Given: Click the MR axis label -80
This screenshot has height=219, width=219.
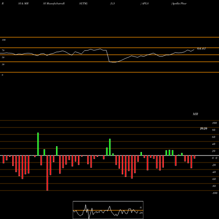Looking at the screenshot, I should coord(214,186).
